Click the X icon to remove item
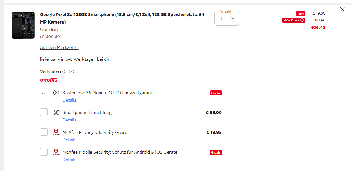 342,9
